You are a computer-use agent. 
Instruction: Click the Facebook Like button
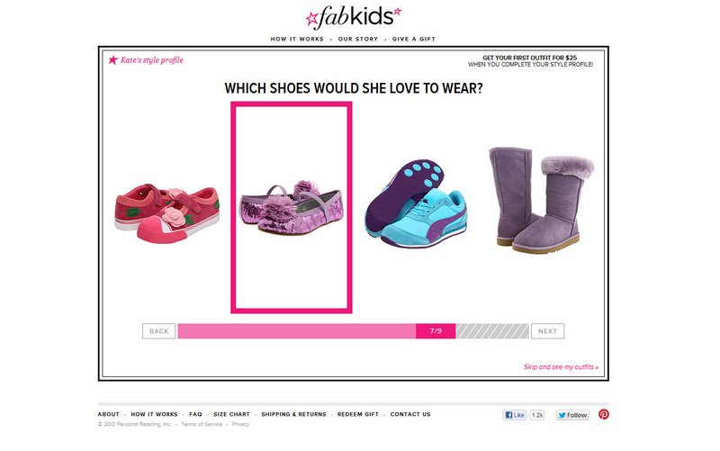coord(514,415)
